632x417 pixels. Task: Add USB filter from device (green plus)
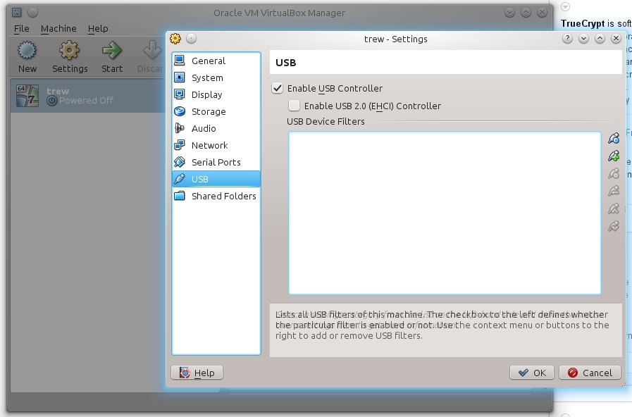tap(614, 156)
